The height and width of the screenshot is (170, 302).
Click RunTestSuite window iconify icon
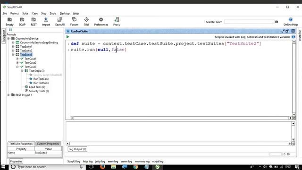point(283,31)
